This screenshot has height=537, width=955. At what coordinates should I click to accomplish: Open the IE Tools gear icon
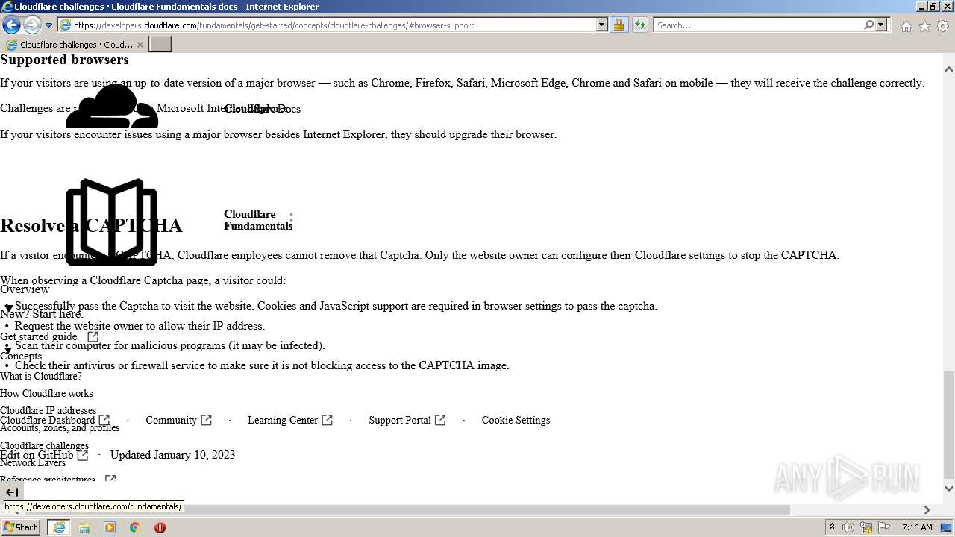pyautogui.click(x=943, y=26)
